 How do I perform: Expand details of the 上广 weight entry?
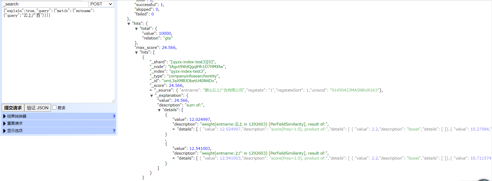pos(174,158)
